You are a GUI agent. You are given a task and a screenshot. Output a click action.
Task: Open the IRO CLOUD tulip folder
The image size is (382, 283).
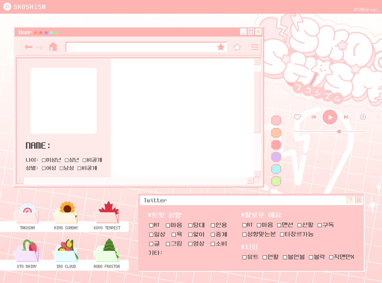[x=65, y=251]
